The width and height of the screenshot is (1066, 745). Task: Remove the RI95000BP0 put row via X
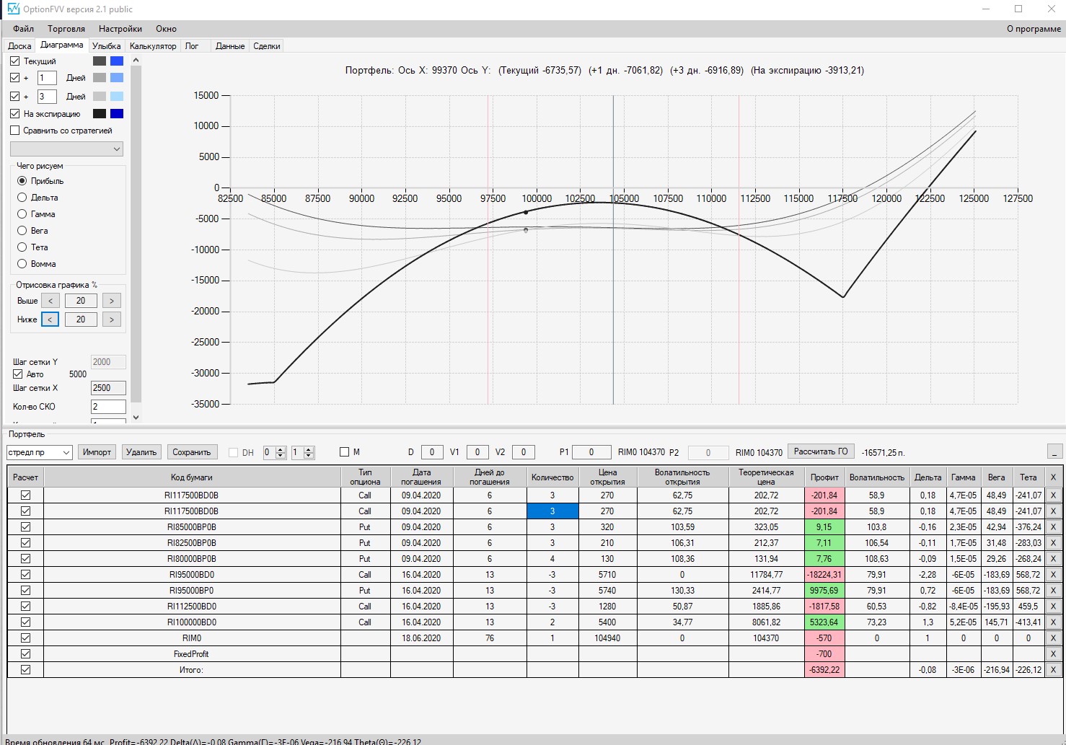pyautogui.click(x=1053, y=591)
